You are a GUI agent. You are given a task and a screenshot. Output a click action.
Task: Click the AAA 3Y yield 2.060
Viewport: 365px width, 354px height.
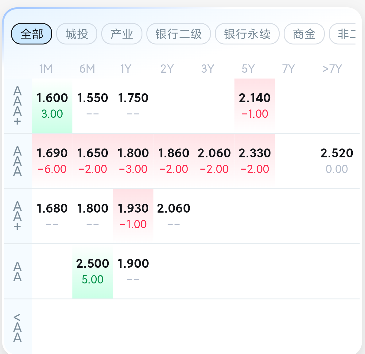(214, 160)
